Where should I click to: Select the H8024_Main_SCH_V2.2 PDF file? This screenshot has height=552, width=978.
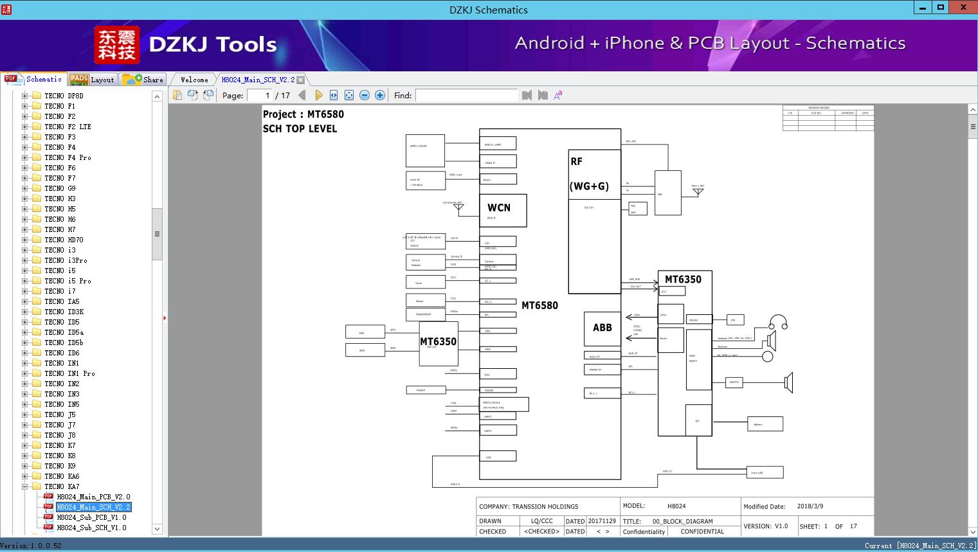(x=93, y=507)
